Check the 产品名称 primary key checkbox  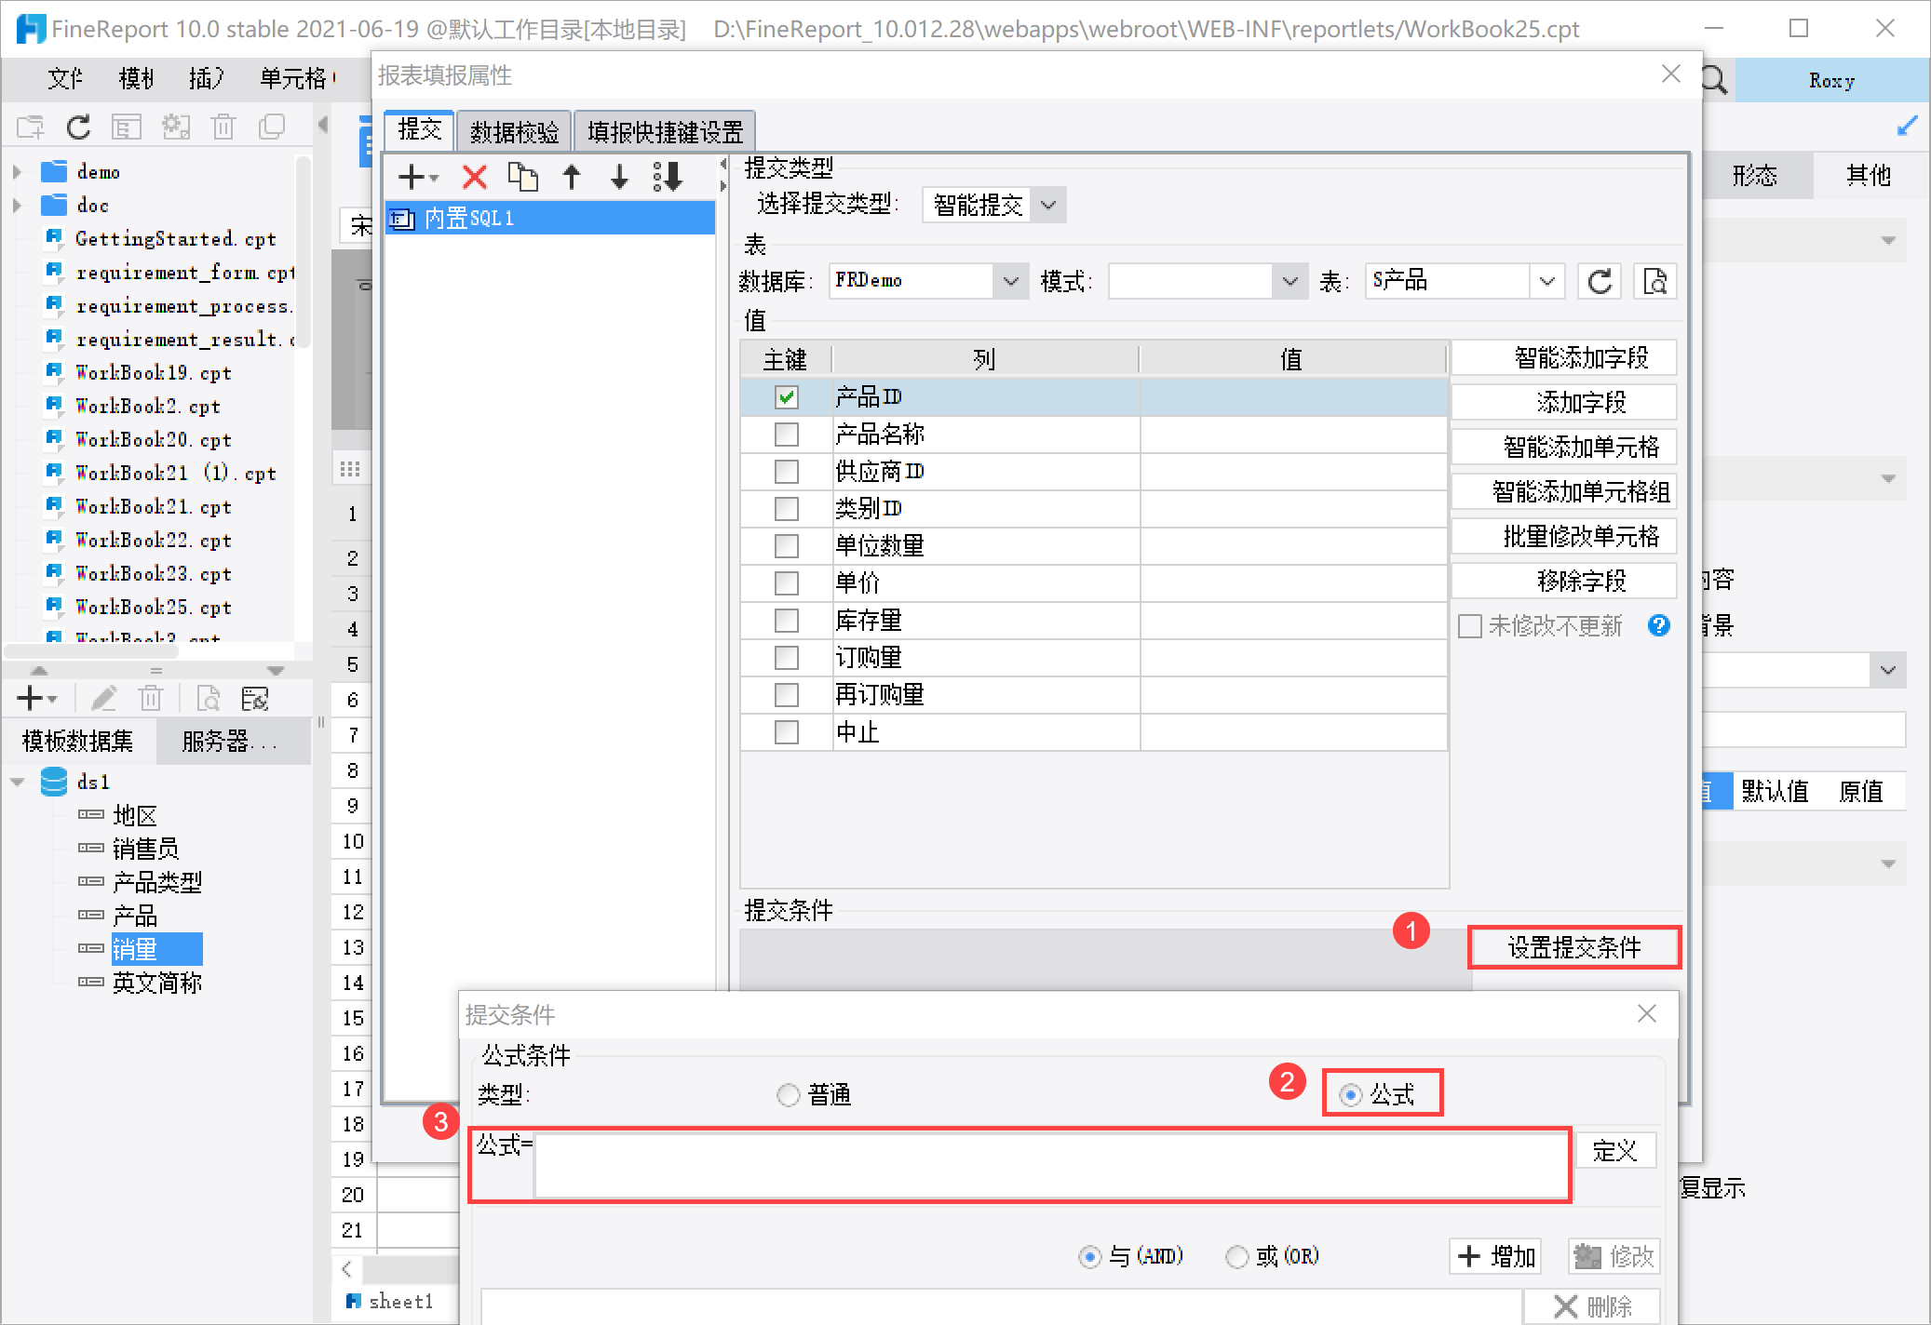[x=787, y=435]
